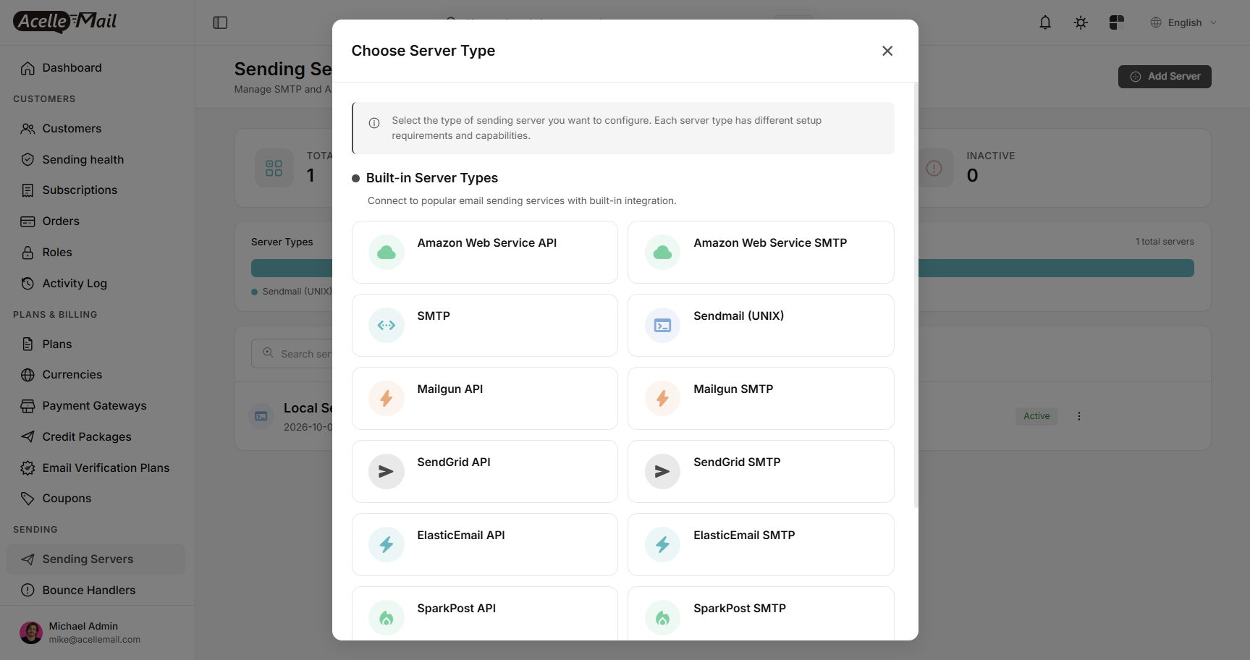Open the English language dropdown
Image resolution: width=1250 pixels, height=660 pixels.
[1183, 22]
